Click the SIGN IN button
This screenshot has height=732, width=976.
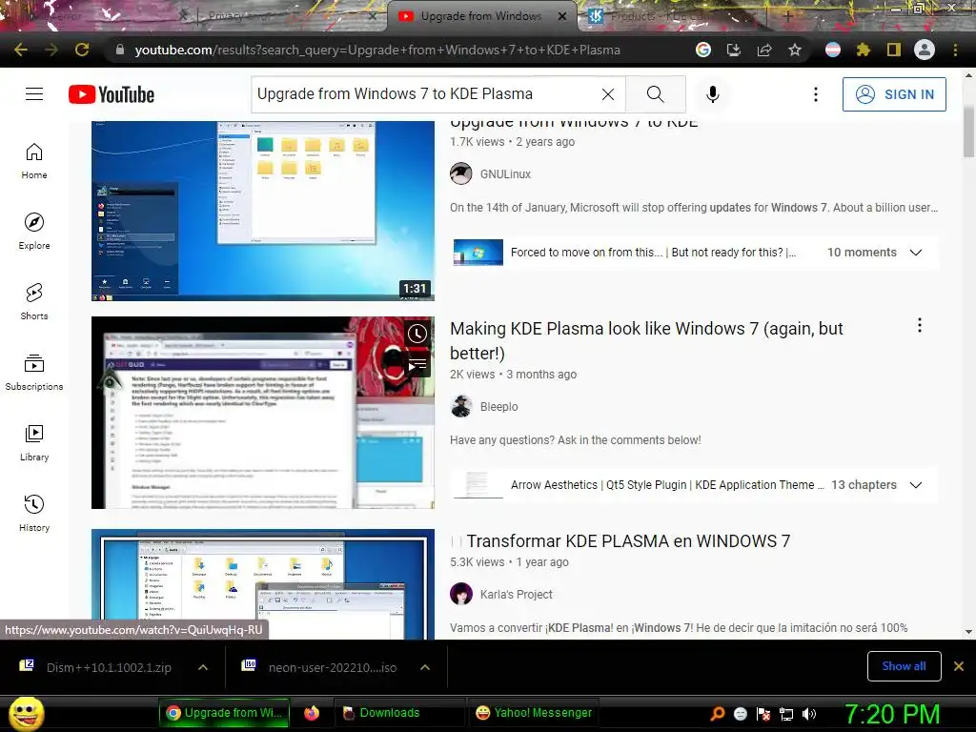(894, 94)
